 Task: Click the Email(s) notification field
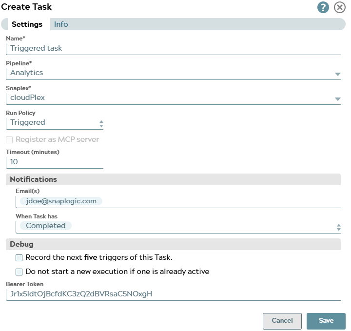click(x=219, y=201)
